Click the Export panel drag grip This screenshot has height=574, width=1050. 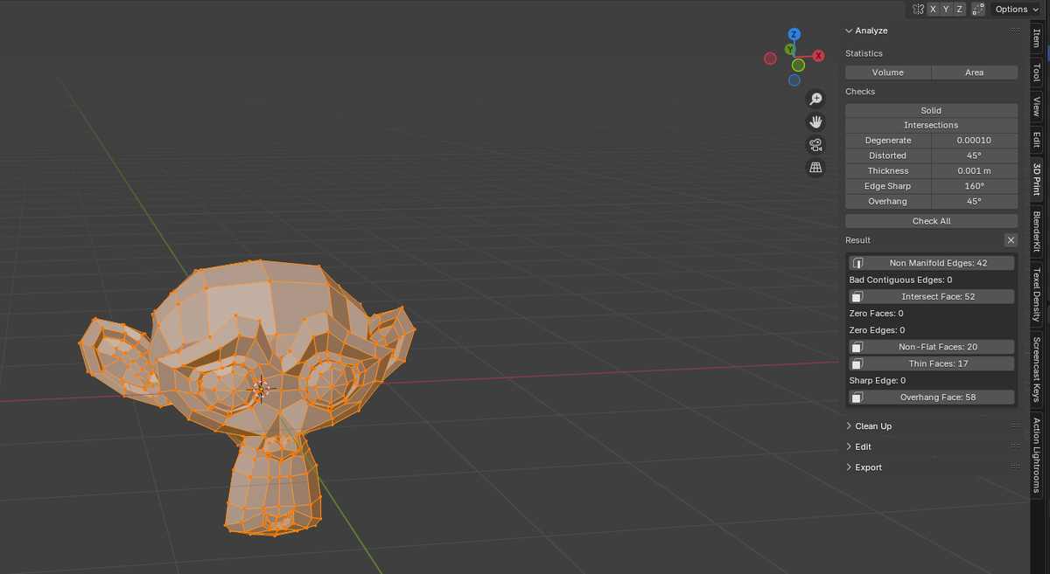(x=1016, y=467)
